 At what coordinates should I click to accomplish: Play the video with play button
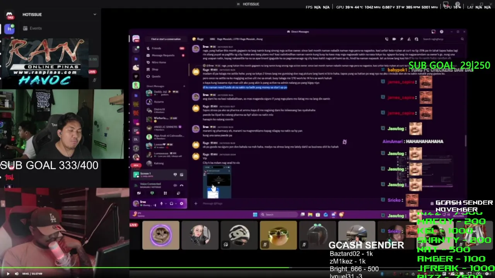tap(8, 274)
